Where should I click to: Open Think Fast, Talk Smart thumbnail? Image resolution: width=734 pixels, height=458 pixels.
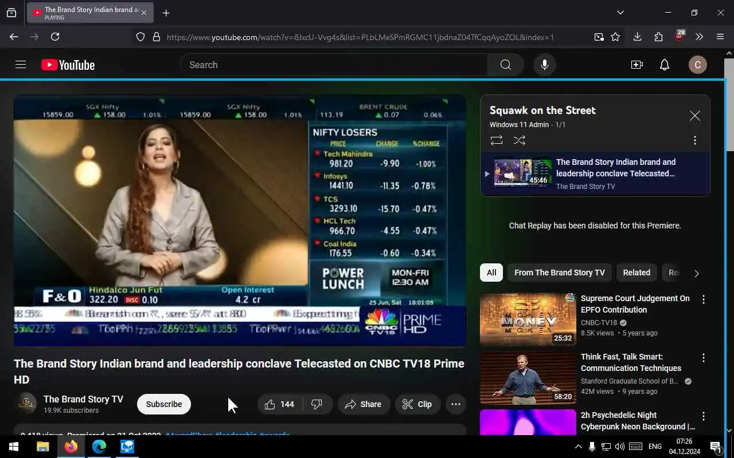pyautogui.click(x=528, y=378)
